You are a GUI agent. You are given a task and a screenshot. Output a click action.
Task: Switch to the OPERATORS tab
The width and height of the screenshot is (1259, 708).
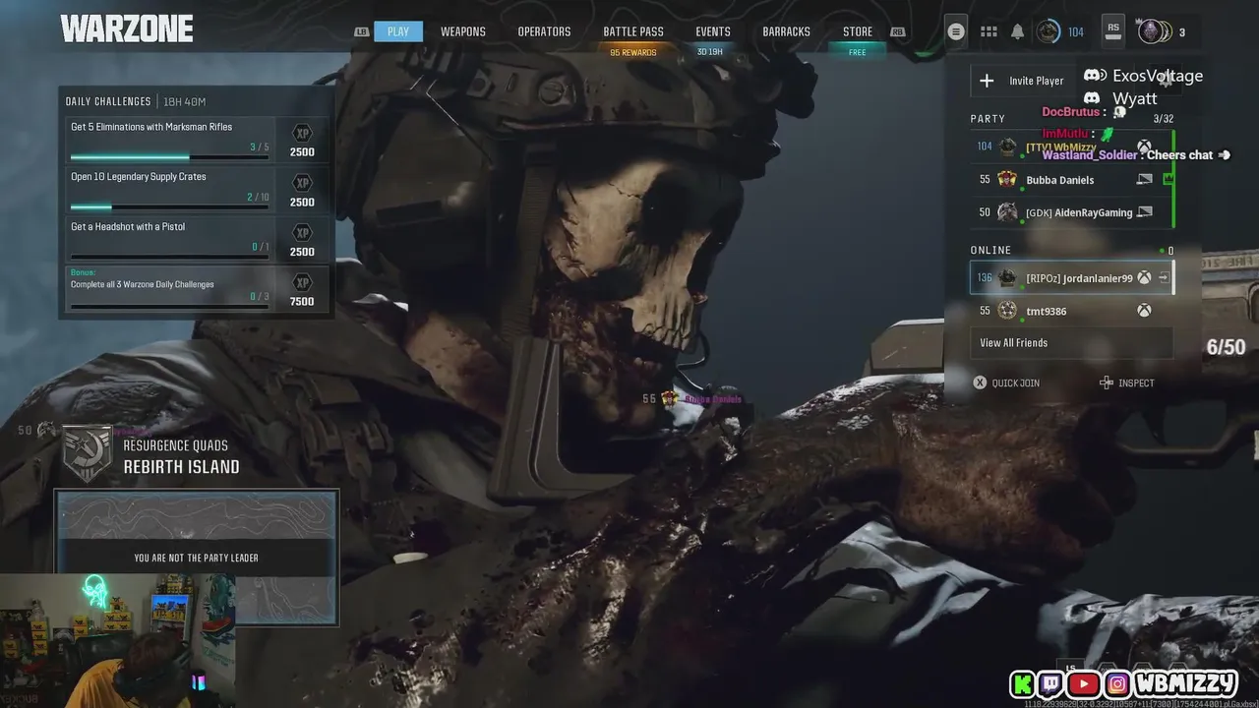click(544, 31)
